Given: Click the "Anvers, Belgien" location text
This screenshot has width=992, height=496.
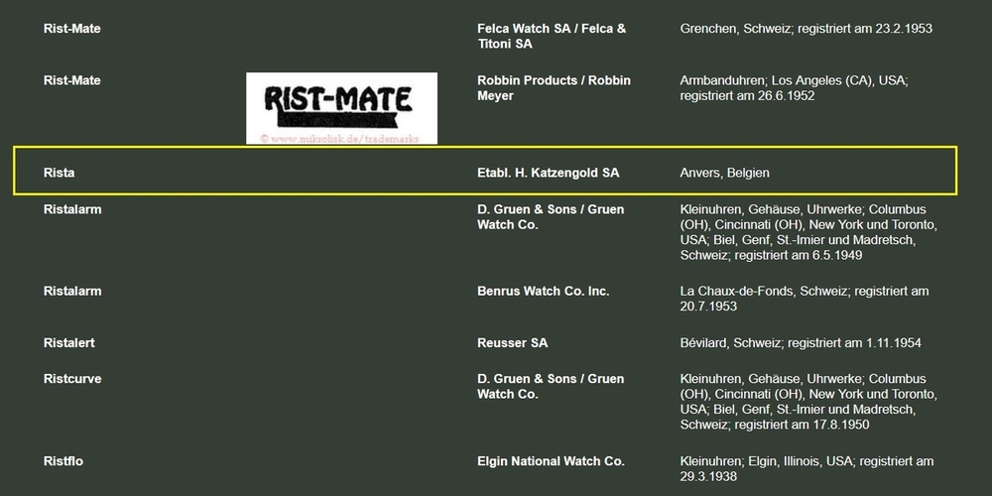Looking at the screenshot, I should (x=724, y=173).
